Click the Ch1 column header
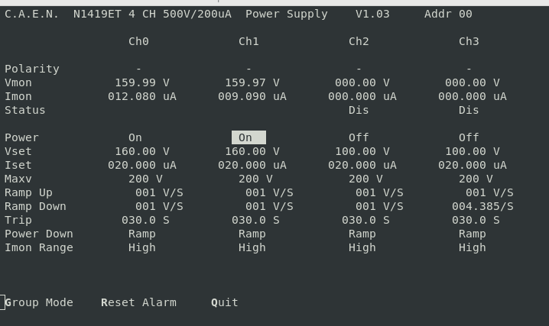The height and width of the screenshot is (326, 549). pos(249,41)
